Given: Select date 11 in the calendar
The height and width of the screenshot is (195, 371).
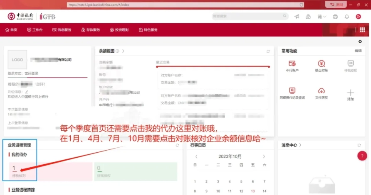Looking at the screenshot, I should coord(230,191).
